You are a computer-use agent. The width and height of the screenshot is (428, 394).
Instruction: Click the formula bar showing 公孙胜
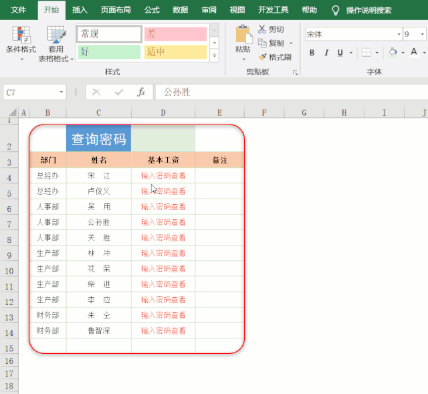[292, 92]
